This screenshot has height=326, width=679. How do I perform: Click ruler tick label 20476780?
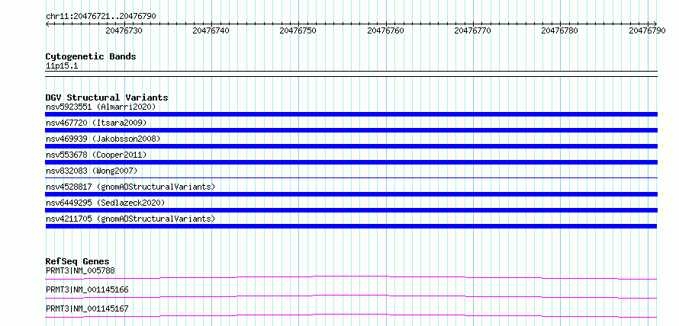(559, 30)
